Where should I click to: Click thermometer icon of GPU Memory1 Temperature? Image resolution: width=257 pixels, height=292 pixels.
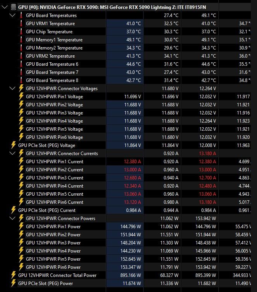click(21, 40)
